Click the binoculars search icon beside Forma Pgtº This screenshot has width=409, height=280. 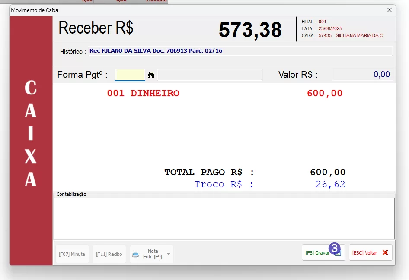151,75
